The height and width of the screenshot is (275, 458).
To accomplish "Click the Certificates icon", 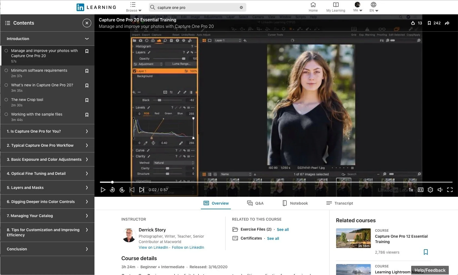I will [x=235, y=238].
